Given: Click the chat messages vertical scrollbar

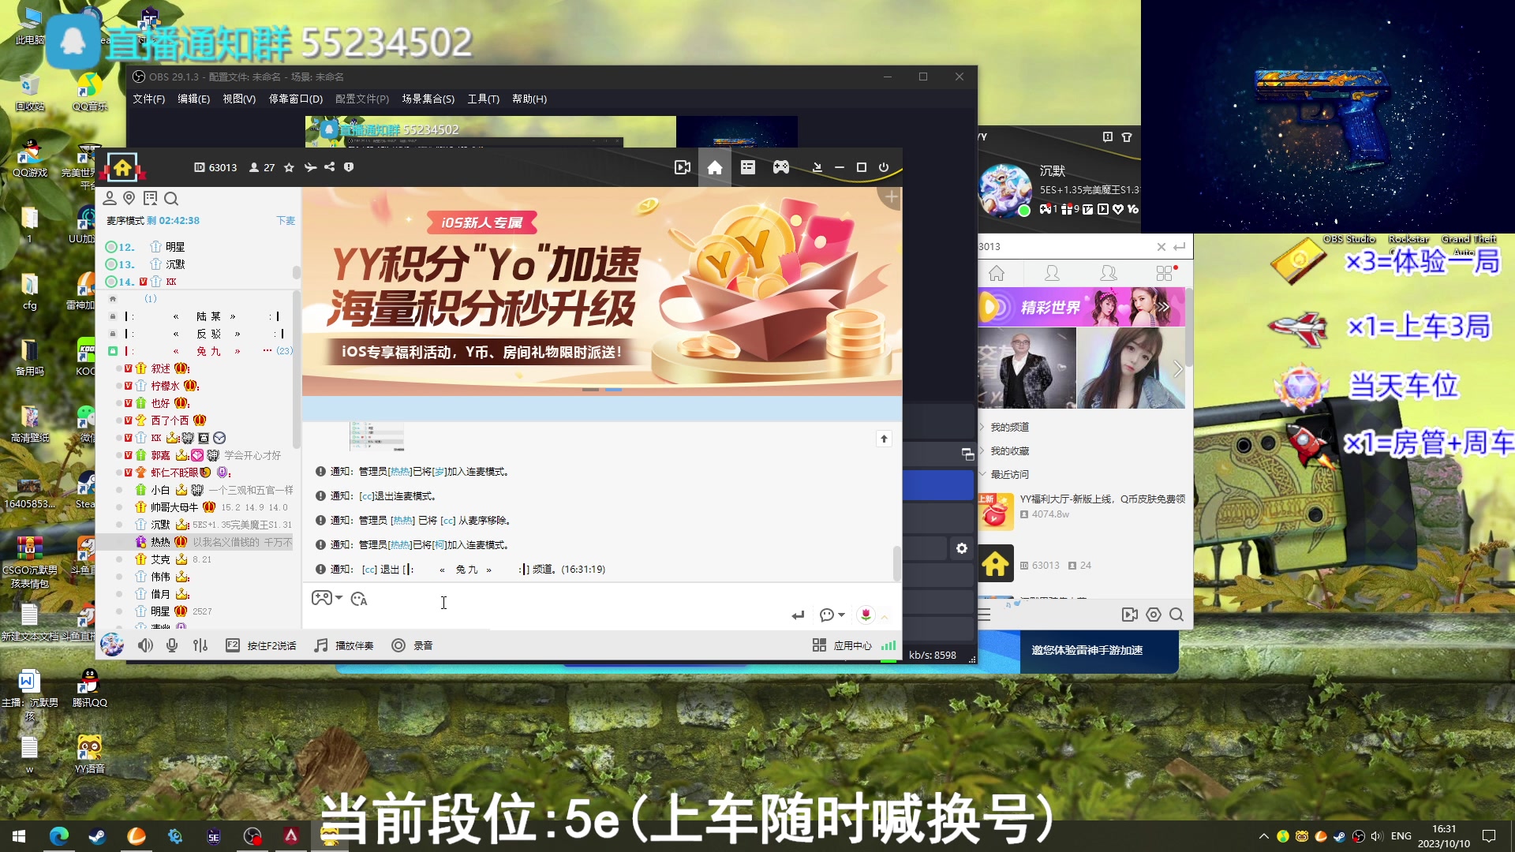Looking at the screenshot, I should 896,562.
